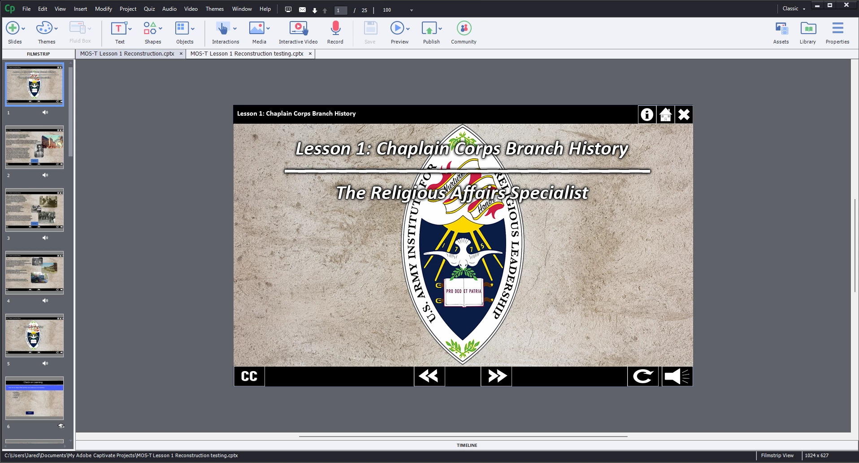The height and width of the screenshot is (463, 859).
Task: Select slide 5 thumbnail
Action: [x=35, y=335]
